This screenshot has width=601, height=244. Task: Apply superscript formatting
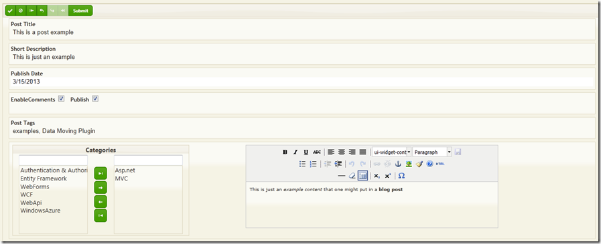click(387, 176)
